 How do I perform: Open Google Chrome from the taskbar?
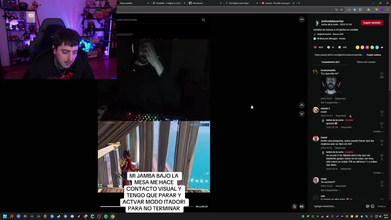pos(112,216)
